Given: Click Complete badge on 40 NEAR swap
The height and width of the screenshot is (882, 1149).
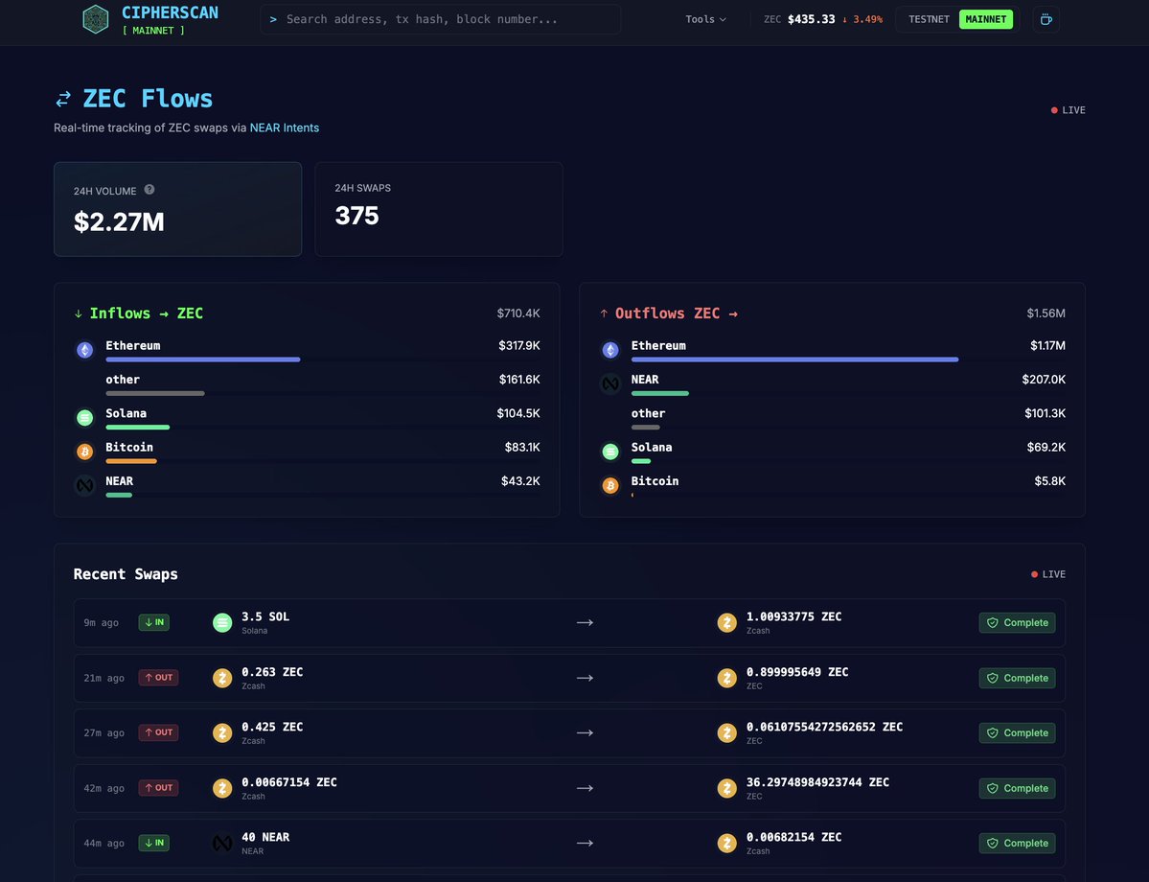Looking at the screenshot, I should (x=1017, y=843).
